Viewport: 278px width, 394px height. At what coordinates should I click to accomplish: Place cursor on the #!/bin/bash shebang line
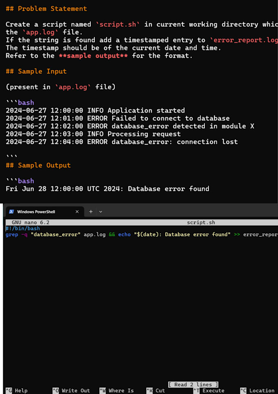point(22,229)
